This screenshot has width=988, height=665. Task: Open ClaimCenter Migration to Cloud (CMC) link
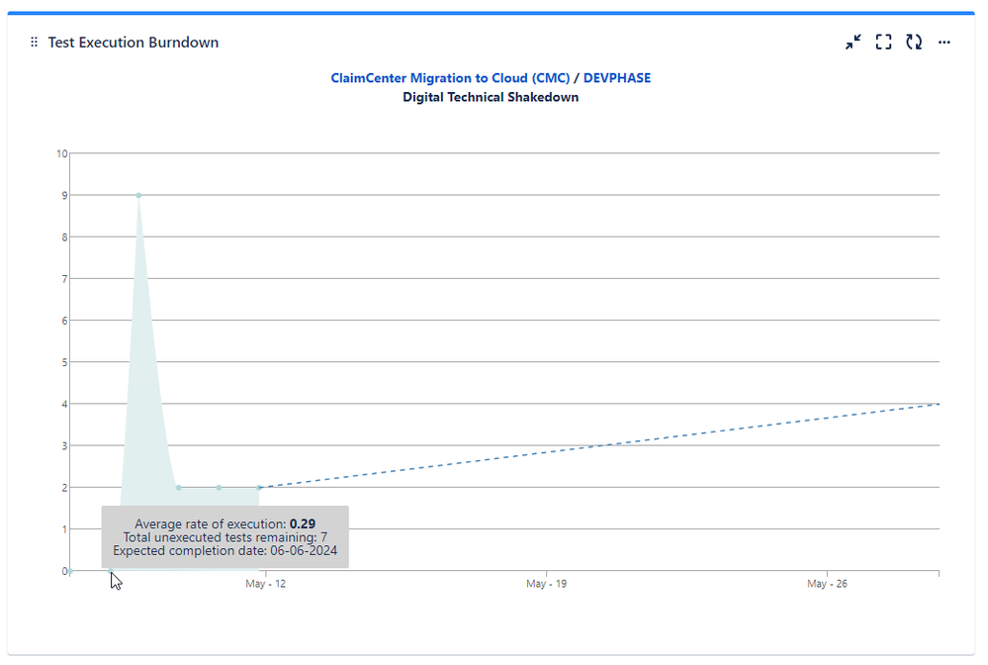[450, 78]
